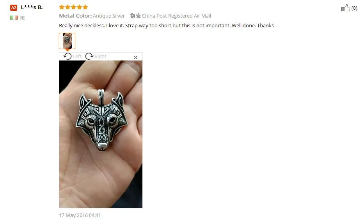Click China Post Registered Air Mail text

[176, 16]
